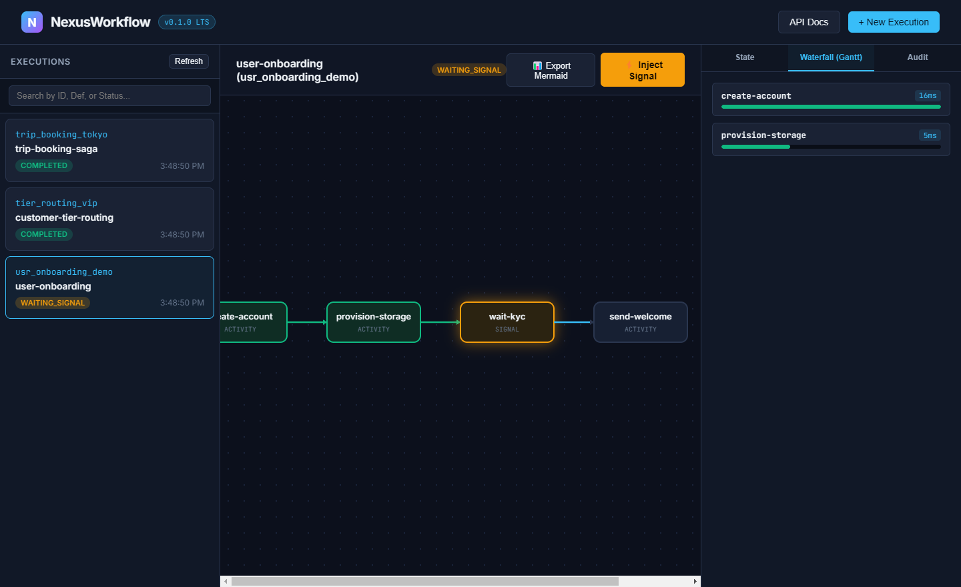Click the NexusWorkflow N logo icon

coord(32,22)
